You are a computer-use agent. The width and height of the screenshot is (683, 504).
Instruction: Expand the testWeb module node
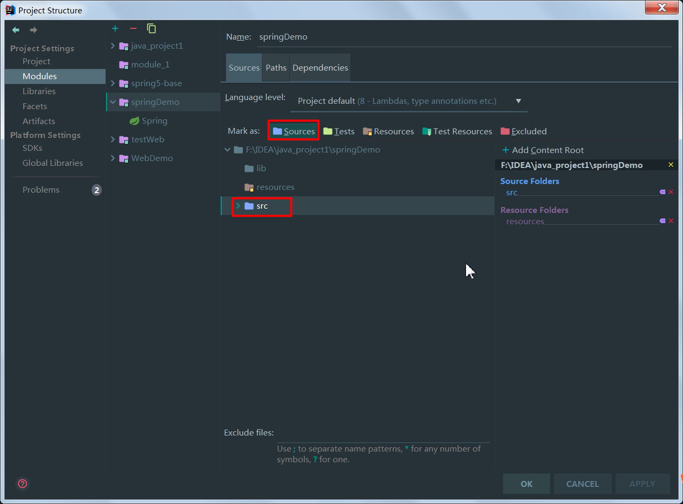click(112, 140)
